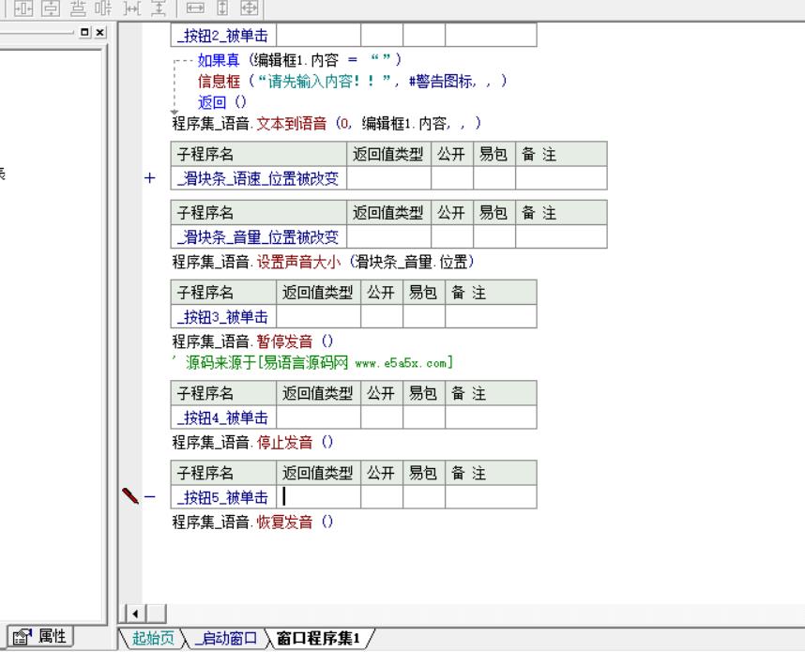Expand the _滑块条_语速_位置被改变 subroutine
805x652 pixels.
pyautogui.click(x=149, y=178)
